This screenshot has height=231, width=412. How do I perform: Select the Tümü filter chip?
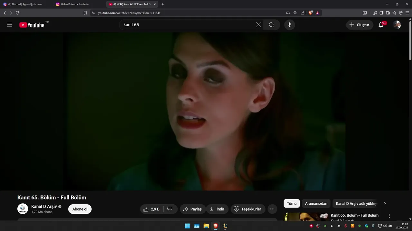292,203
